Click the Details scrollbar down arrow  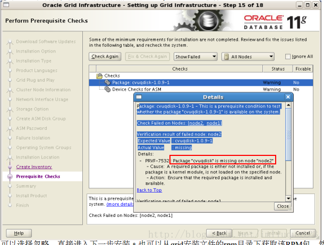tap(288, 198)
